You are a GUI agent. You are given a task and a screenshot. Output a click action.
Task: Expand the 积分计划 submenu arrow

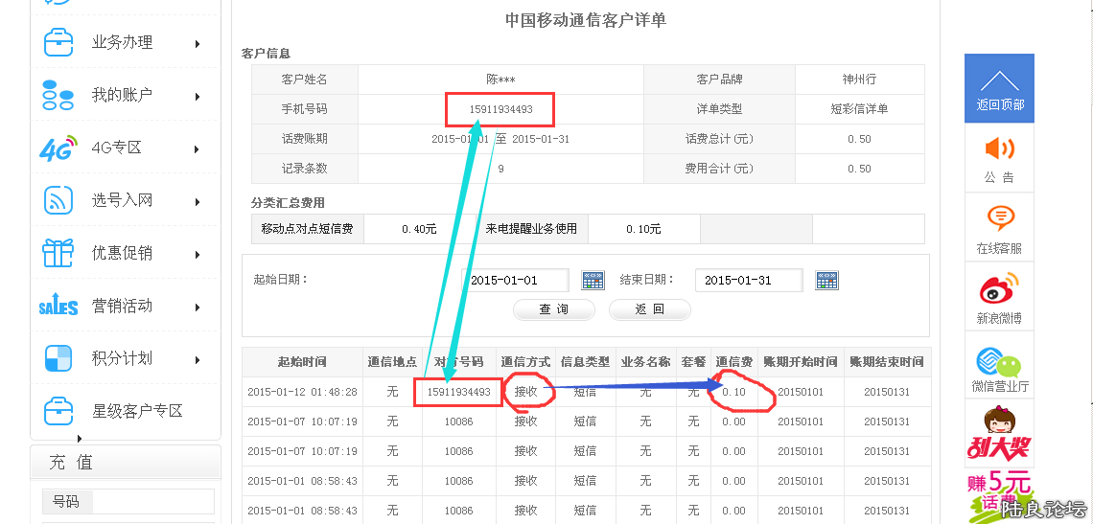198,360
